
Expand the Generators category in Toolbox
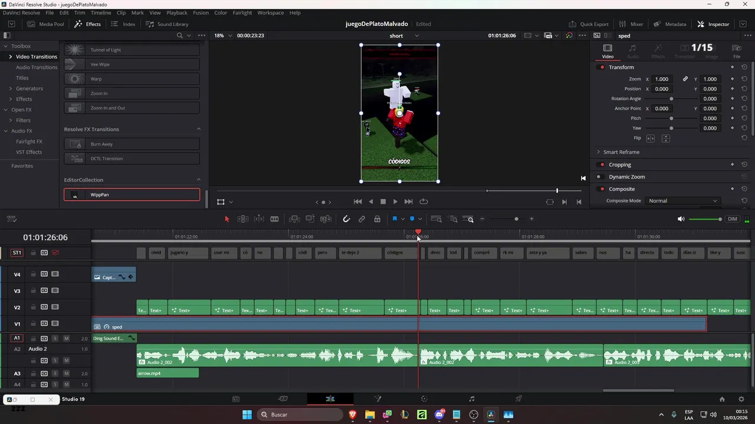pos(10,88)
